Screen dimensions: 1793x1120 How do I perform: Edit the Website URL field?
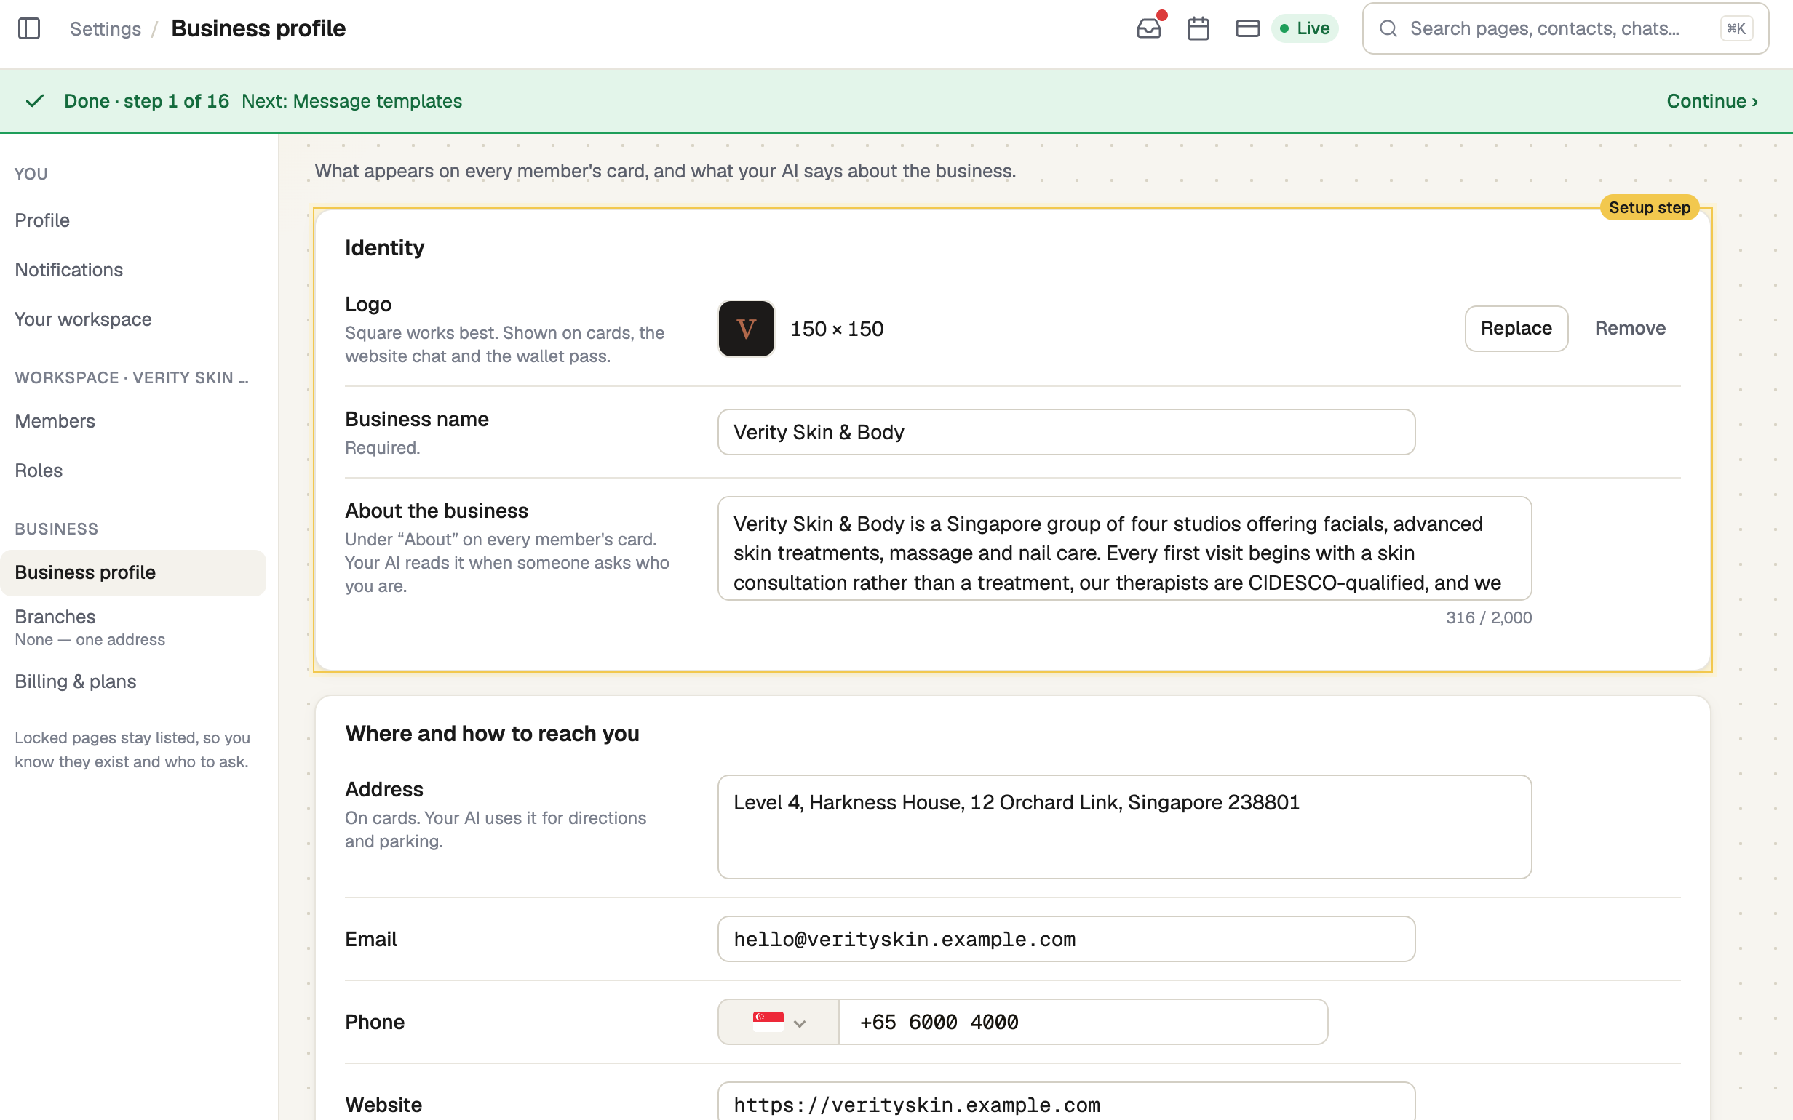pyautogui.click(x=1066, y=1103)
